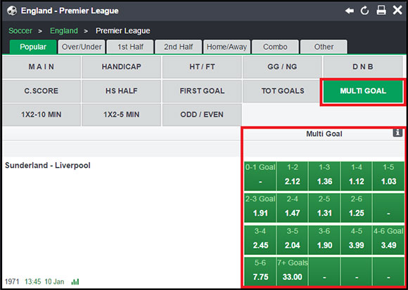Choose 4-6 Goal odds 3.49
Viewport: 408px width, 290px height.
[388, 239]
